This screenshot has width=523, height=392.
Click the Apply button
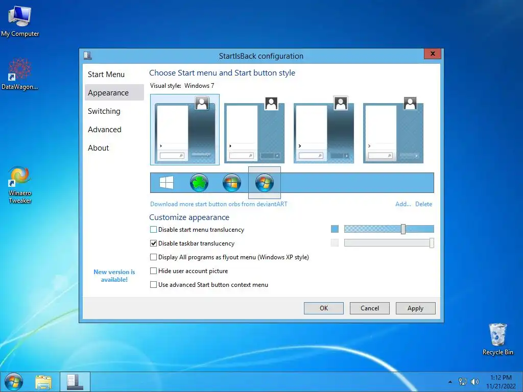click(x=416, y=308)
